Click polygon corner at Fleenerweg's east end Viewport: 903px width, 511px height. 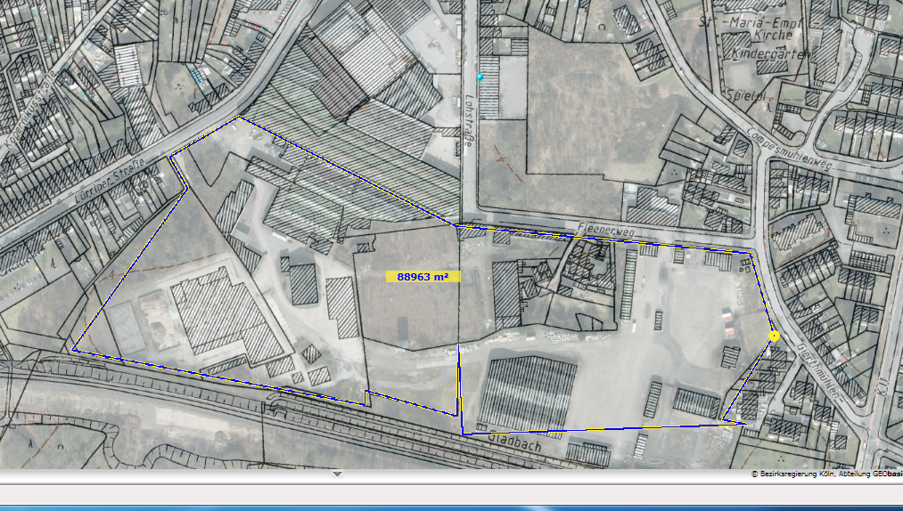pyautogui.click(x=751, y=255)
